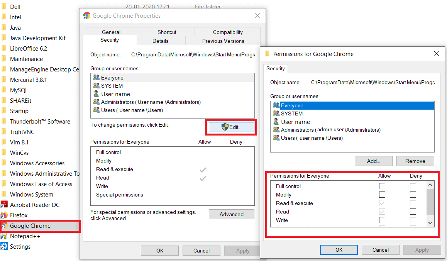Open the General tab
The image size is (447, 261).
point(111,32)
